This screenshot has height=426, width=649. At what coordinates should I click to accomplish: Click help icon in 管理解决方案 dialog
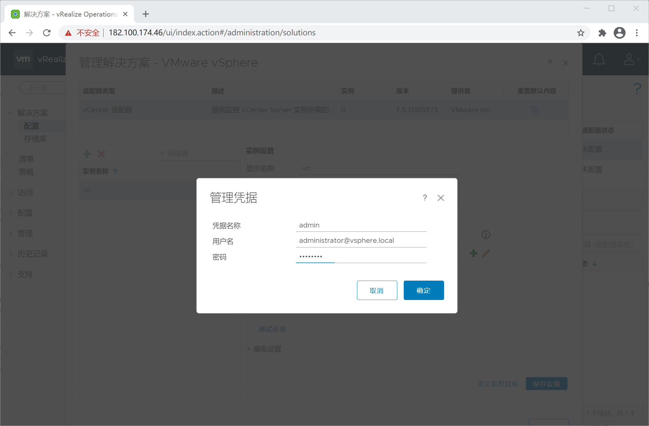550,63
